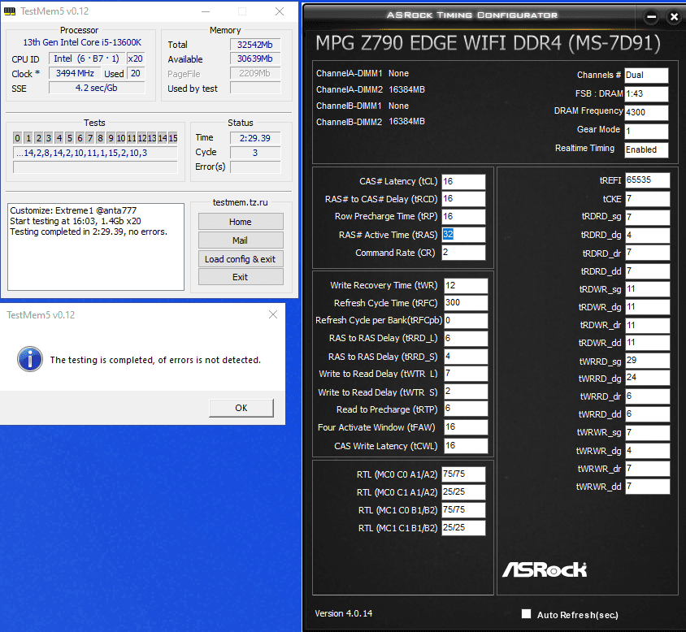This screenshot has width=686, height=632.
Task: Click the Time status value 2:29.39
Action: (255, 138)
